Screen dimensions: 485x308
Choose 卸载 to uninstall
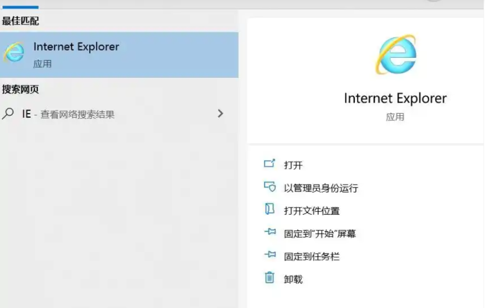(x=293, y=280)
